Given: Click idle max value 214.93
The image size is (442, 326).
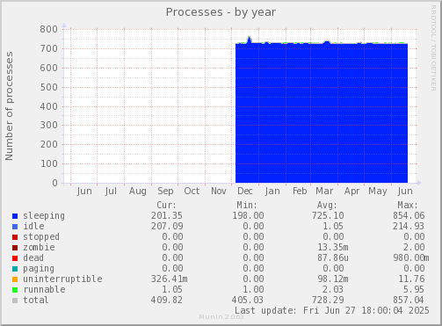Looking at the screenshot, I should coord(409,226).
